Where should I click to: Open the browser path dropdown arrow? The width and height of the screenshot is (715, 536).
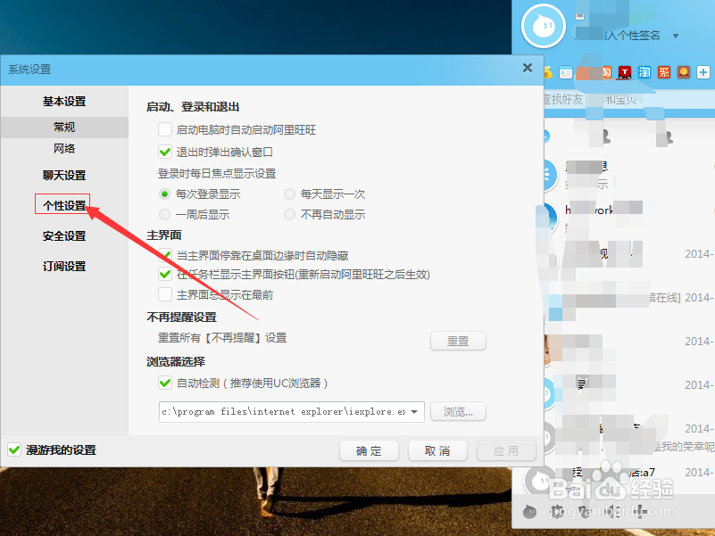(415, 411)
